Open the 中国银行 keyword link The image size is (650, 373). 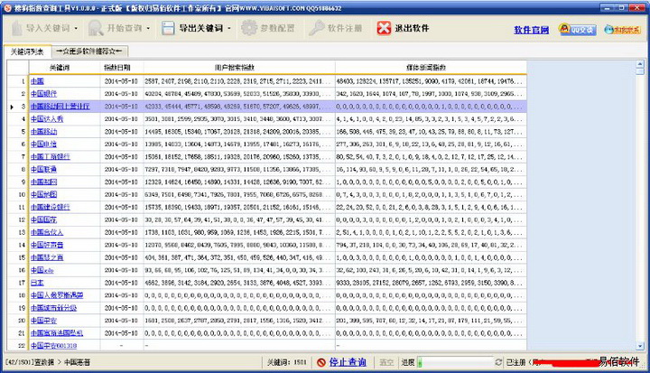(x=44, y=94)
